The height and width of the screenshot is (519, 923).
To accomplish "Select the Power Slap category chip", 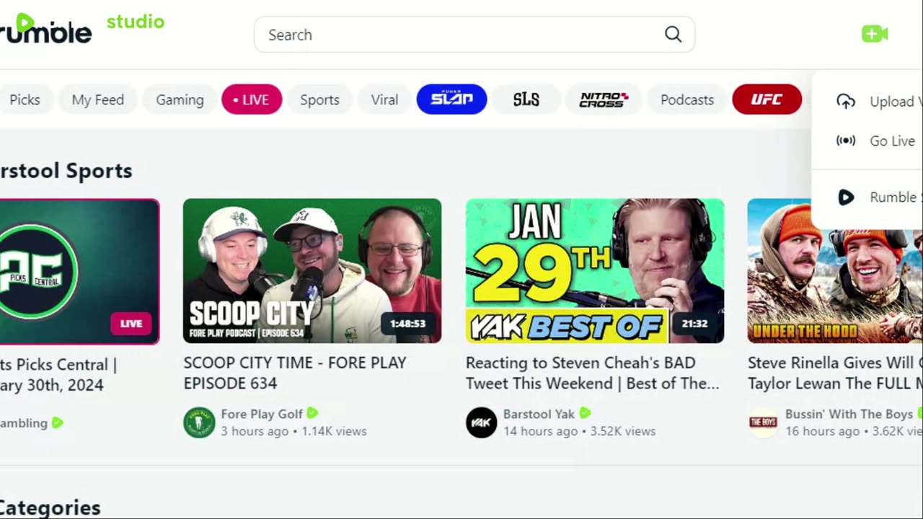I will [x=451, y=99].
